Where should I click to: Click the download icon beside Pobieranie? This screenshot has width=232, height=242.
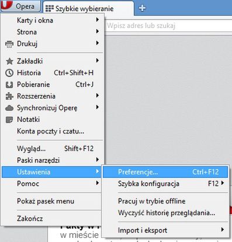9,85
